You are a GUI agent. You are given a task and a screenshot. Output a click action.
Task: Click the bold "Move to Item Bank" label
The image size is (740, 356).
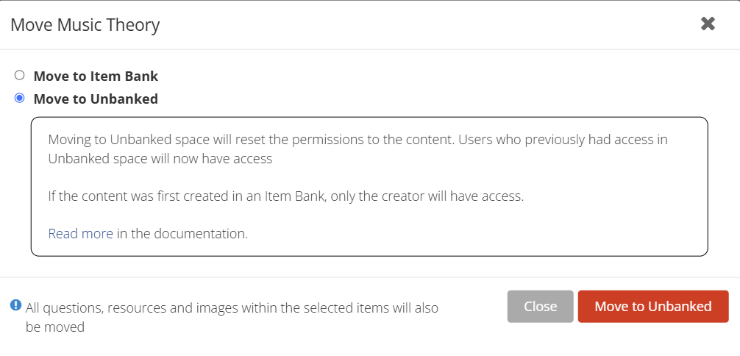coord(96,76)
